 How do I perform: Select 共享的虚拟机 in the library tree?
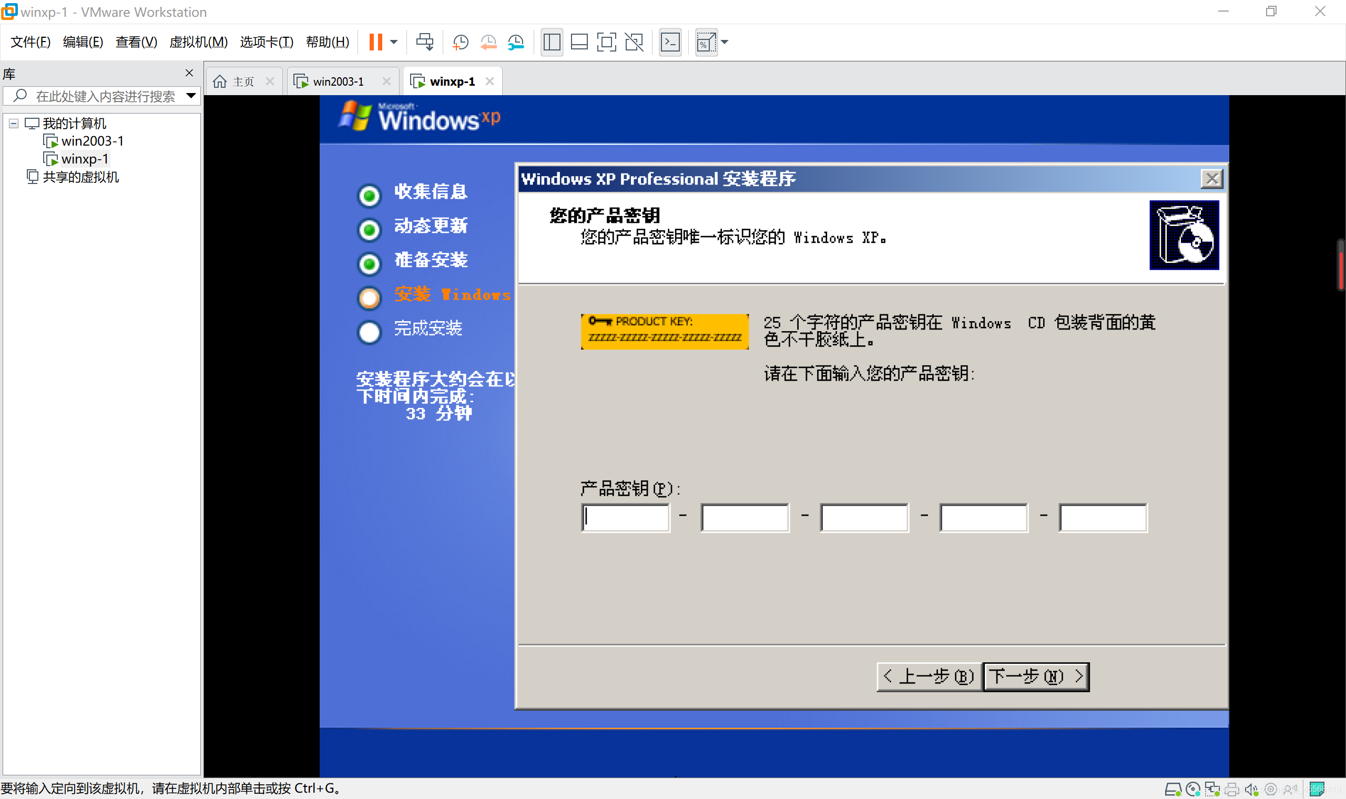click(80, 177)
